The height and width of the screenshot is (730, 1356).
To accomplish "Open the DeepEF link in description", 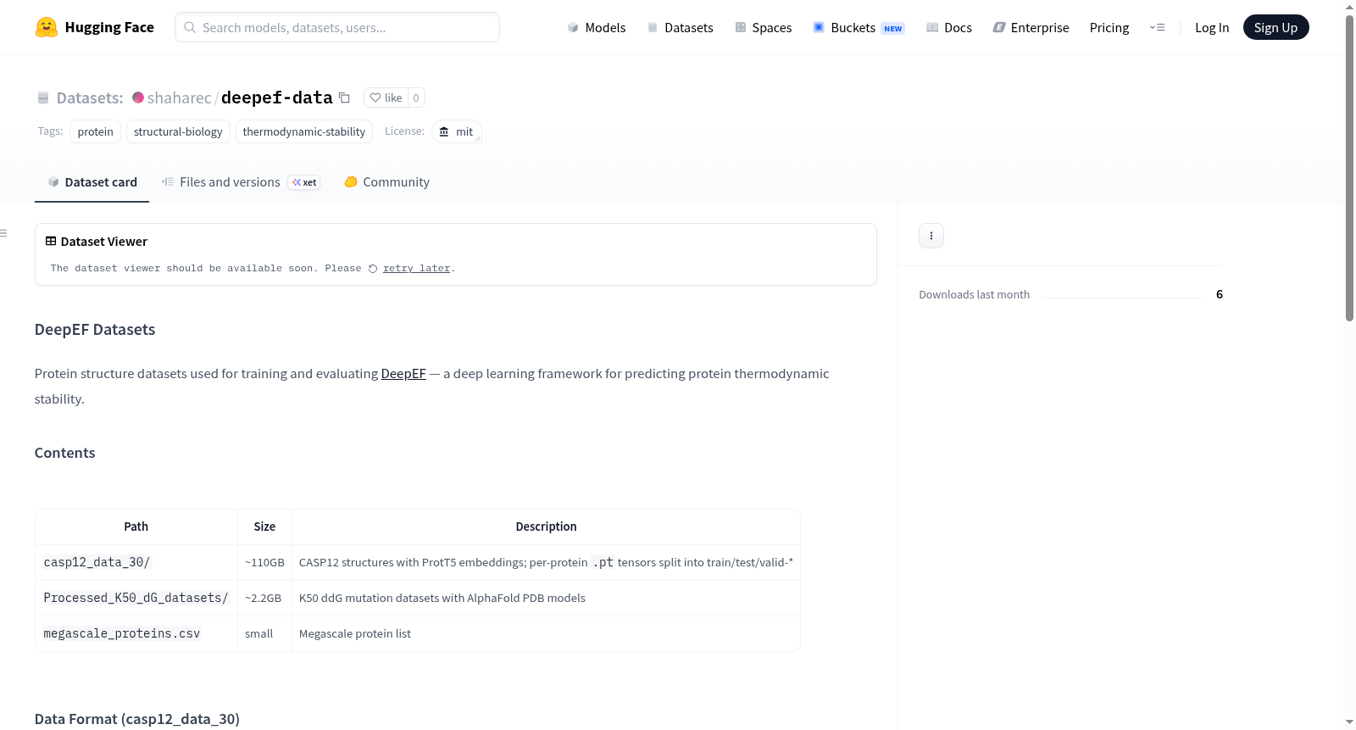I will pyautogui.click(x=403, y=374).
